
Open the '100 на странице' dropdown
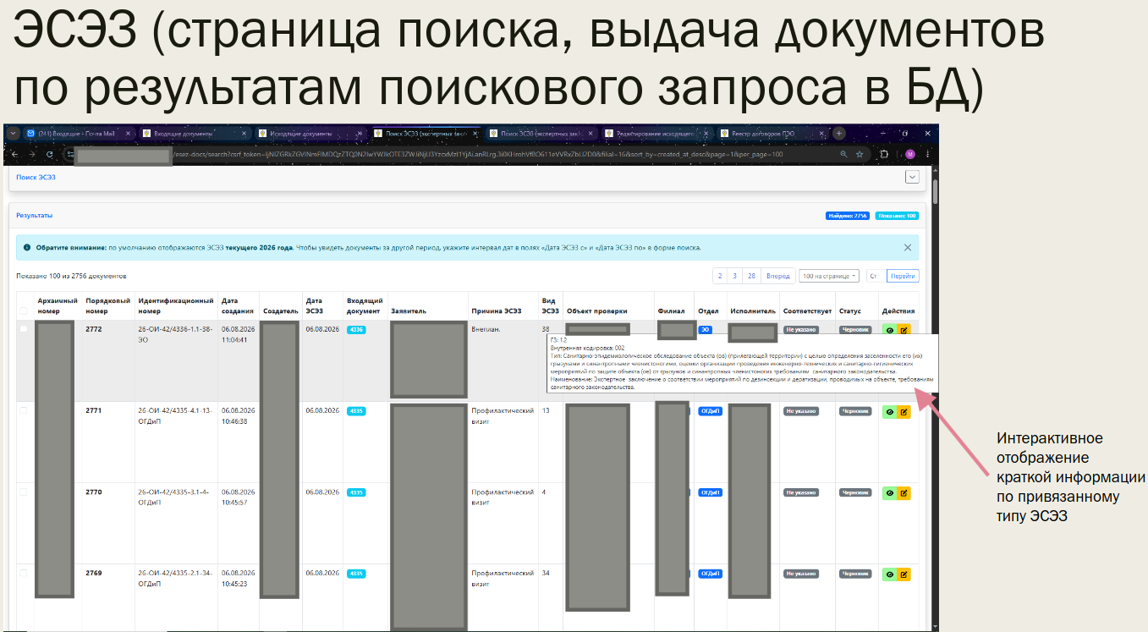click(x=828, y=276)
